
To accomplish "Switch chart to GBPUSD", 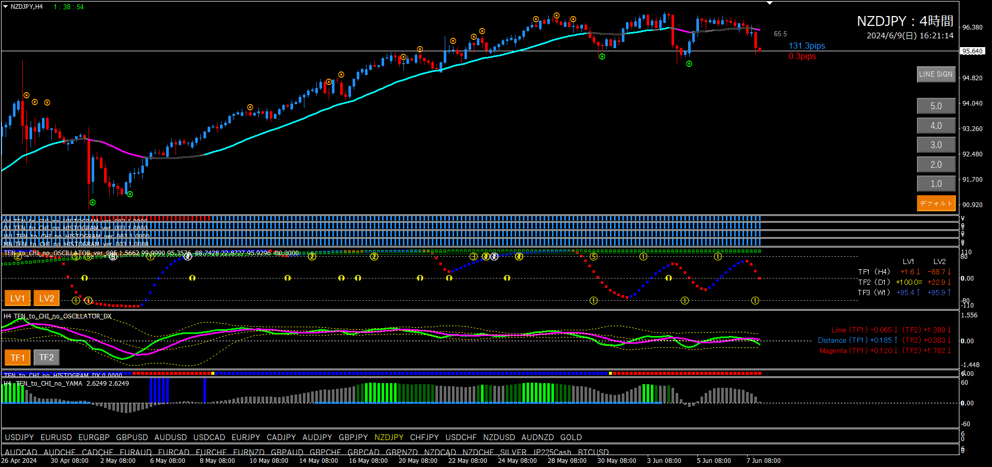I will click(x=132, y=437).
